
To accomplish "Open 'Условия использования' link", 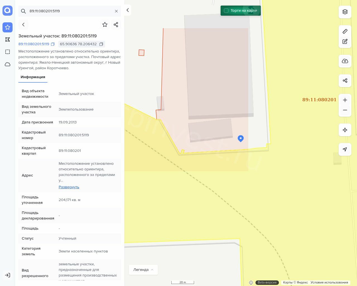I will (329, 282).
